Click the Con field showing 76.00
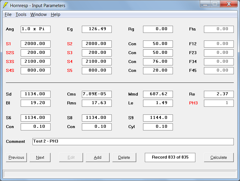This screenshot has width=240, height=181. pos(158,62)
